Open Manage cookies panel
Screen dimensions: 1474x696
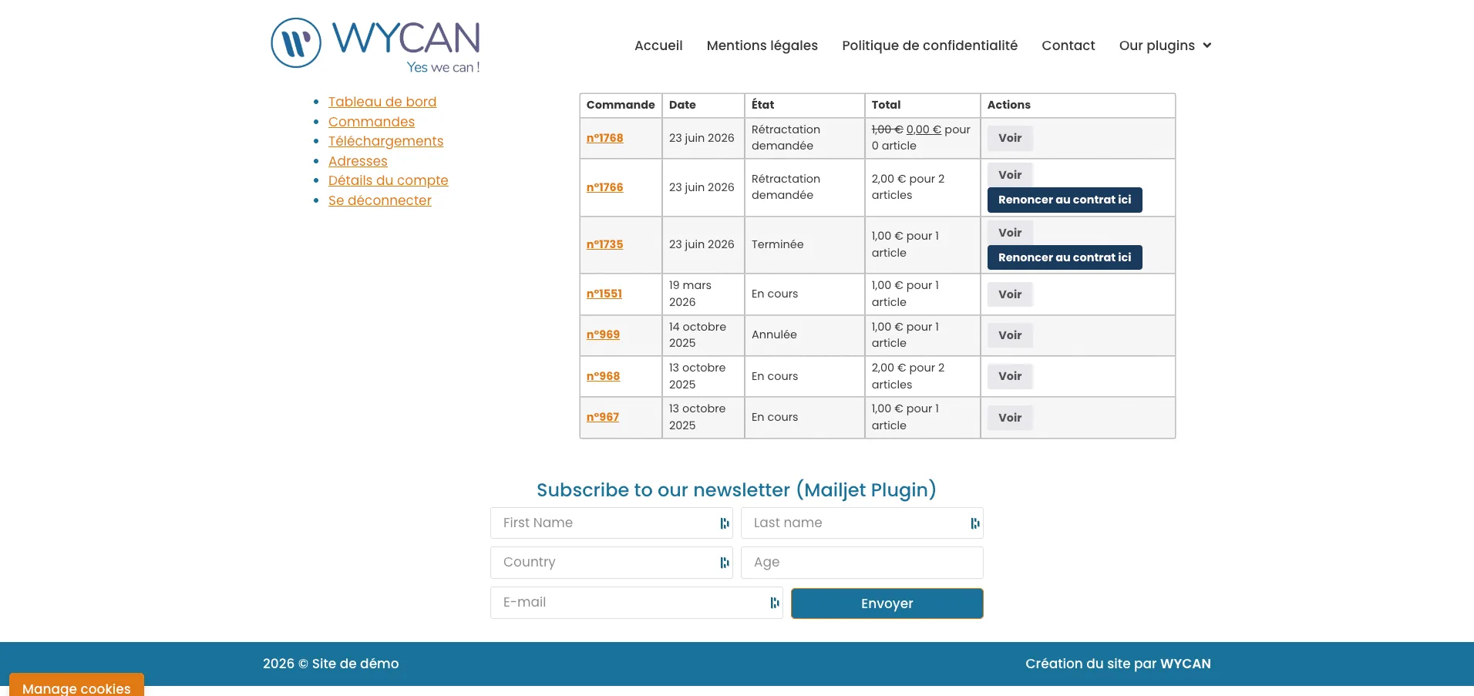click(76, 685)
